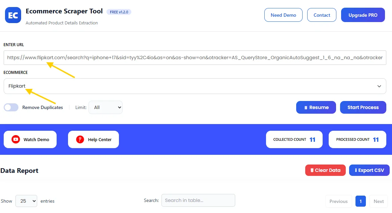Open the Contact page
Viewport: 392px width, 213px height.
point(321,15)
